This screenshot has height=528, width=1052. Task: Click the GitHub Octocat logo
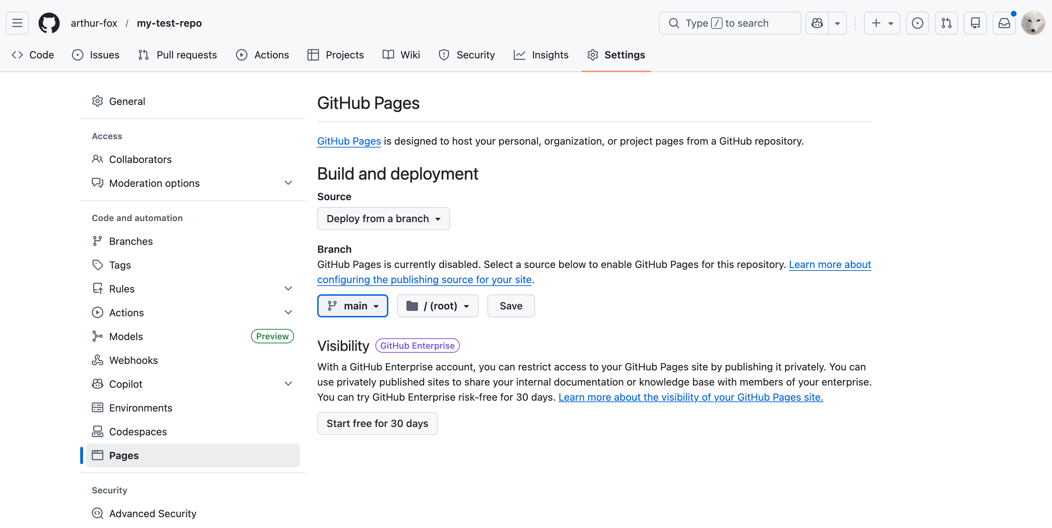49,23
